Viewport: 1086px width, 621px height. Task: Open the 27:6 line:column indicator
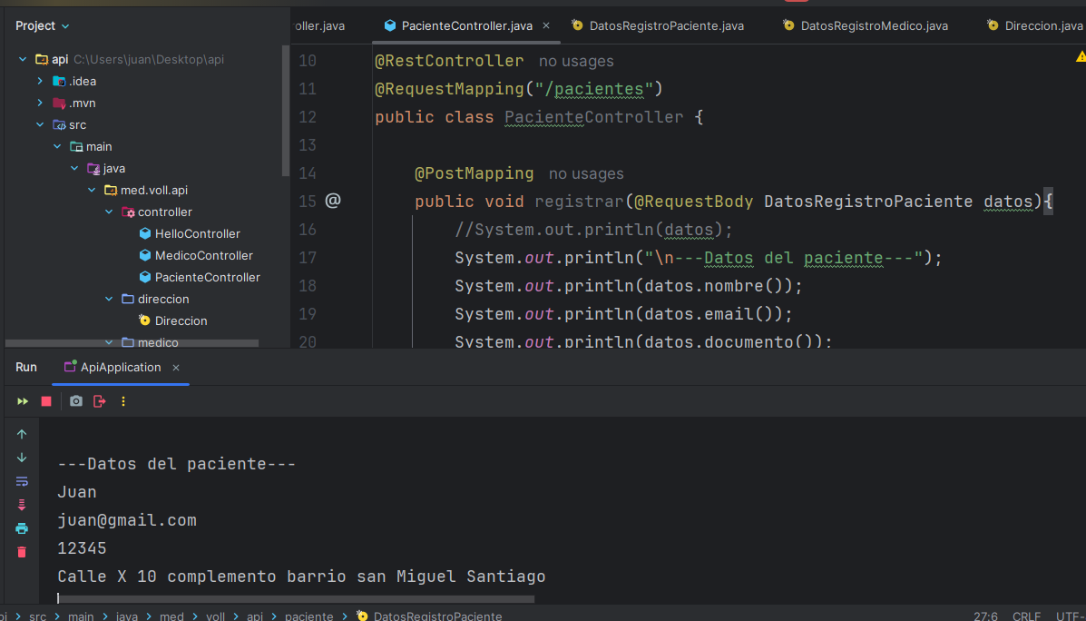click(x=985, y=616)
